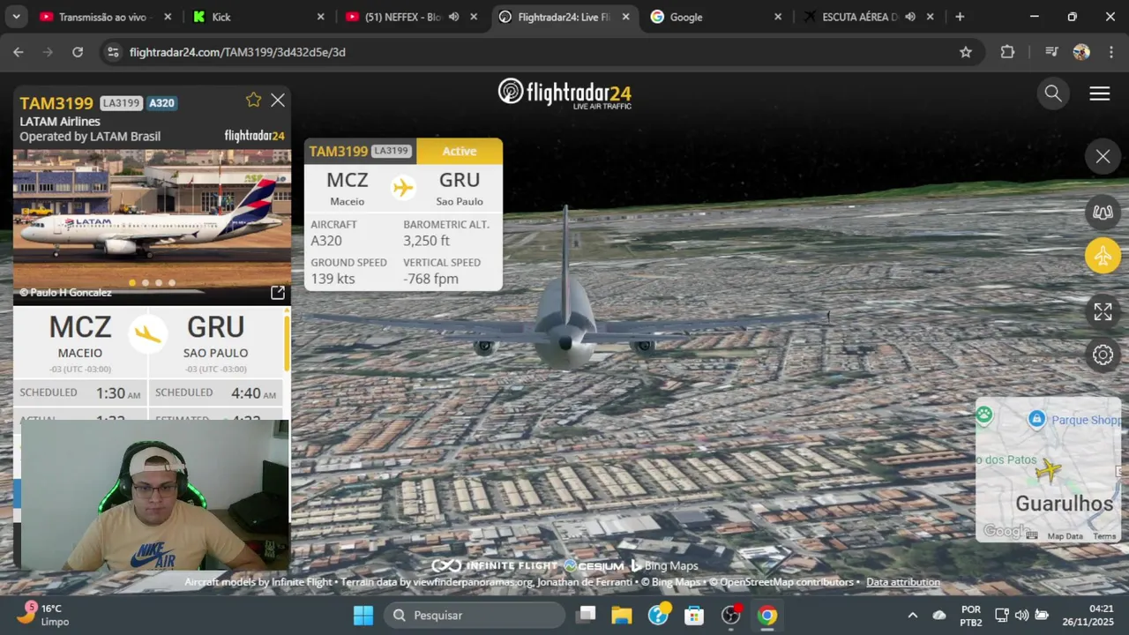Mute the ESCUTA AÉREA tab audio

tap(910, 17)
